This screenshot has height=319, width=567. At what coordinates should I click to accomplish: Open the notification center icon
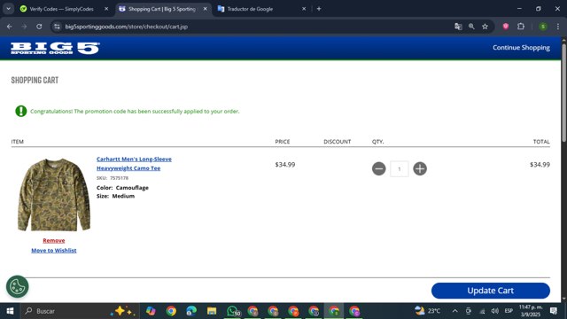554,311
